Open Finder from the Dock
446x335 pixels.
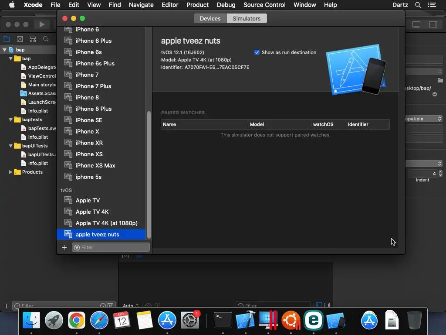coord(31,320)
